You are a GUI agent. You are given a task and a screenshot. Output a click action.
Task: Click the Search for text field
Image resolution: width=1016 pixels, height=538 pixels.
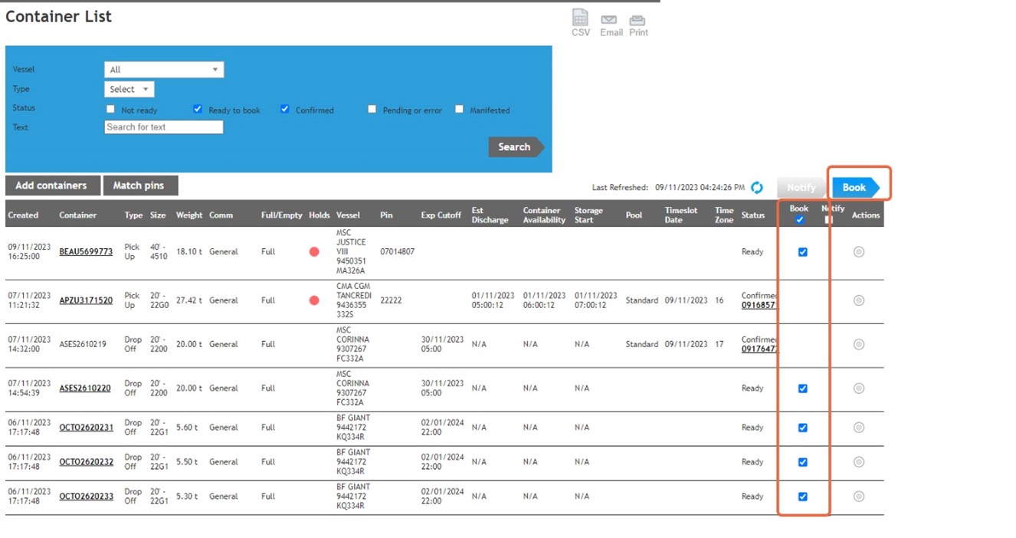pos(164,127)
